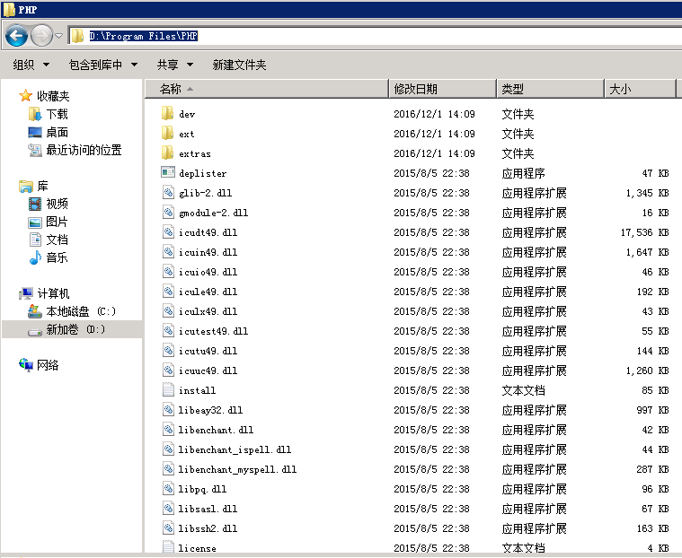682x558 pixels.
Task: Select the ext folder icon
Action: pyautogui.click(x=167, y=134)
